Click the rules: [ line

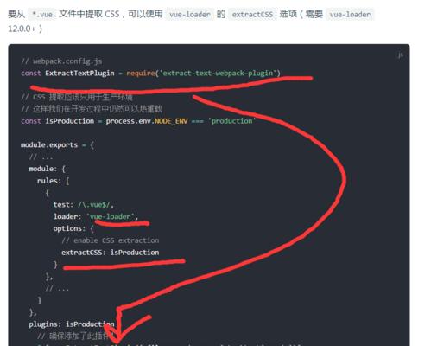coord(54,181)
